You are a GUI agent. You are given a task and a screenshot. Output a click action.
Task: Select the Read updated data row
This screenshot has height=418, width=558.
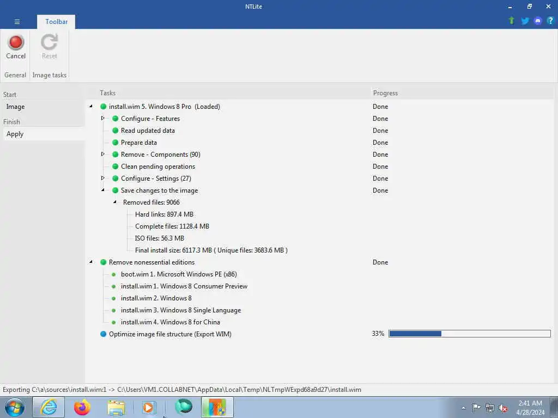(x=148, y=131)
